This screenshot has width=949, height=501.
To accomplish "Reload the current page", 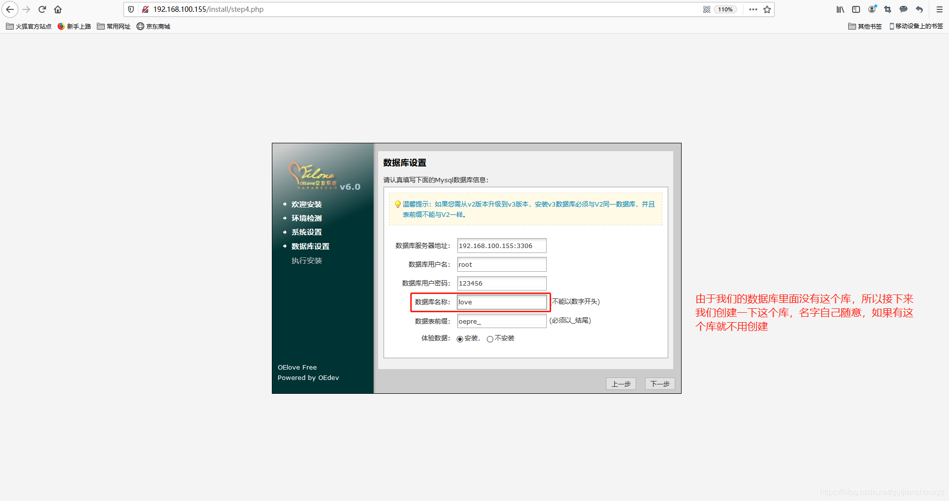I will 42,9.
